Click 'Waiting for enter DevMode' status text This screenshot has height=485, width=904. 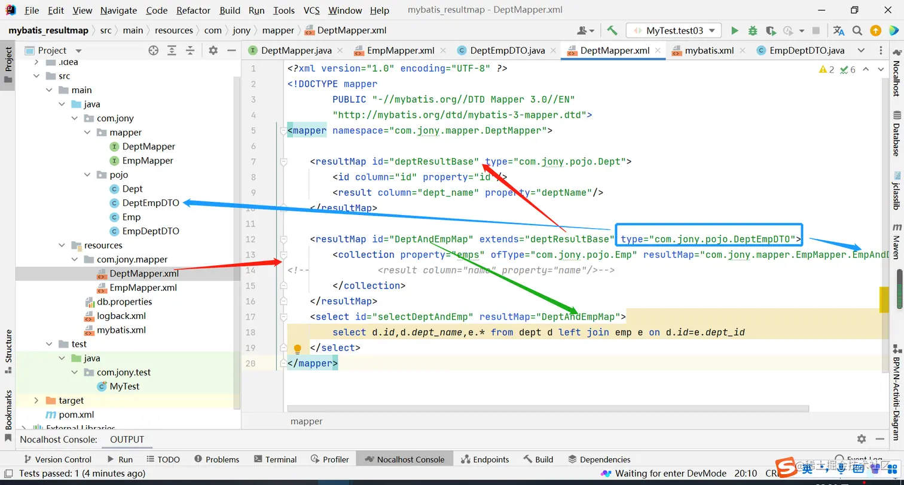coord(670,474)
